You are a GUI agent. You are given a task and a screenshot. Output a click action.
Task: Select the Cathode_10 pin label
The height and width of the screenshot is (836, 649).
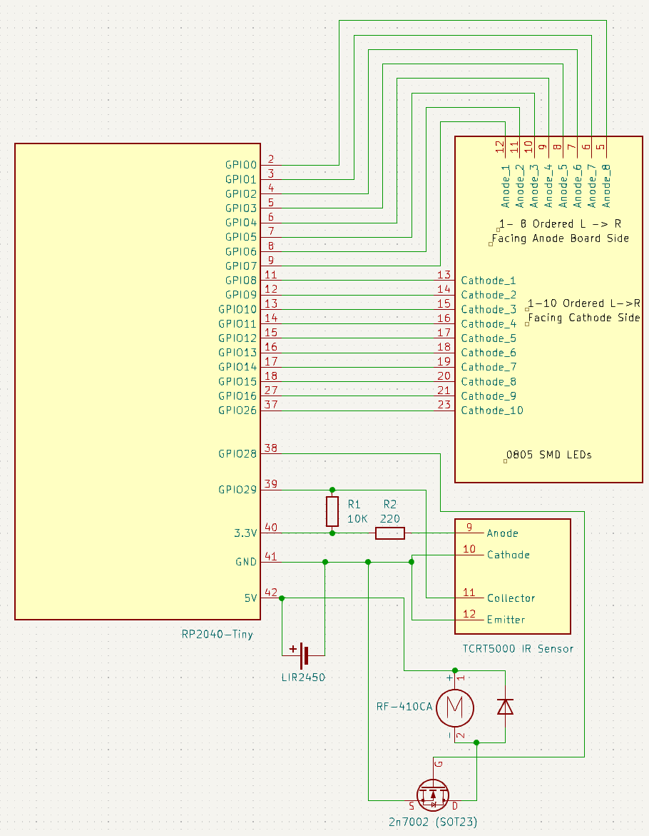(x=492, y=411)
